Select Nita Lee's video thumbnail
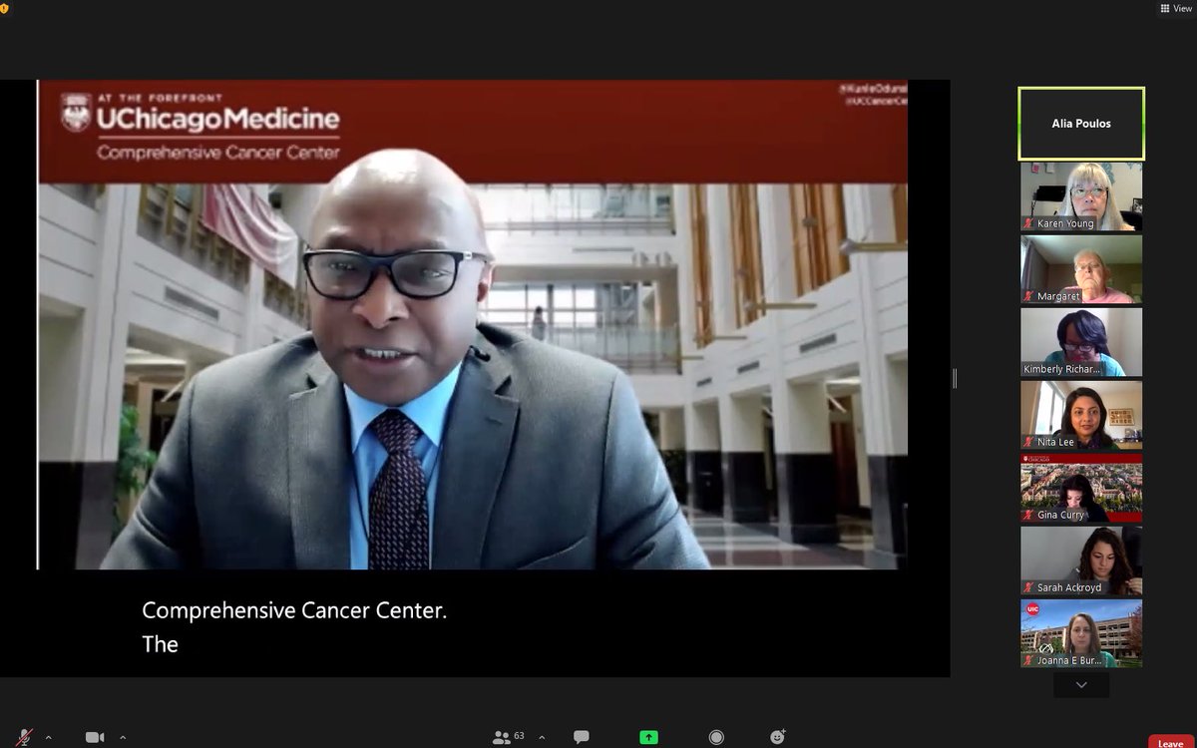This screenshot has width=1197, height=748. click(1081, 415)
